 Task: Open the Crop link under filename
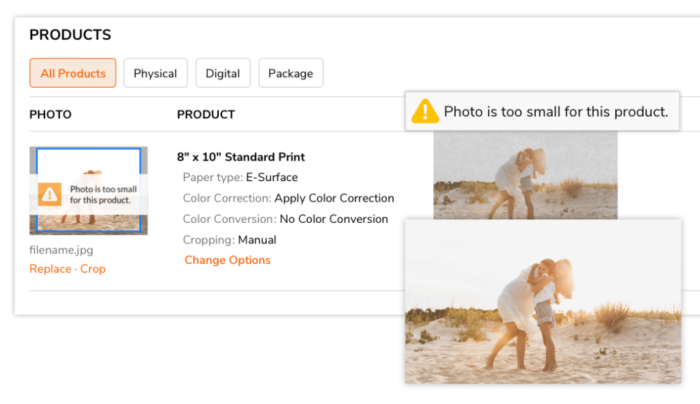tap(93, 269)
